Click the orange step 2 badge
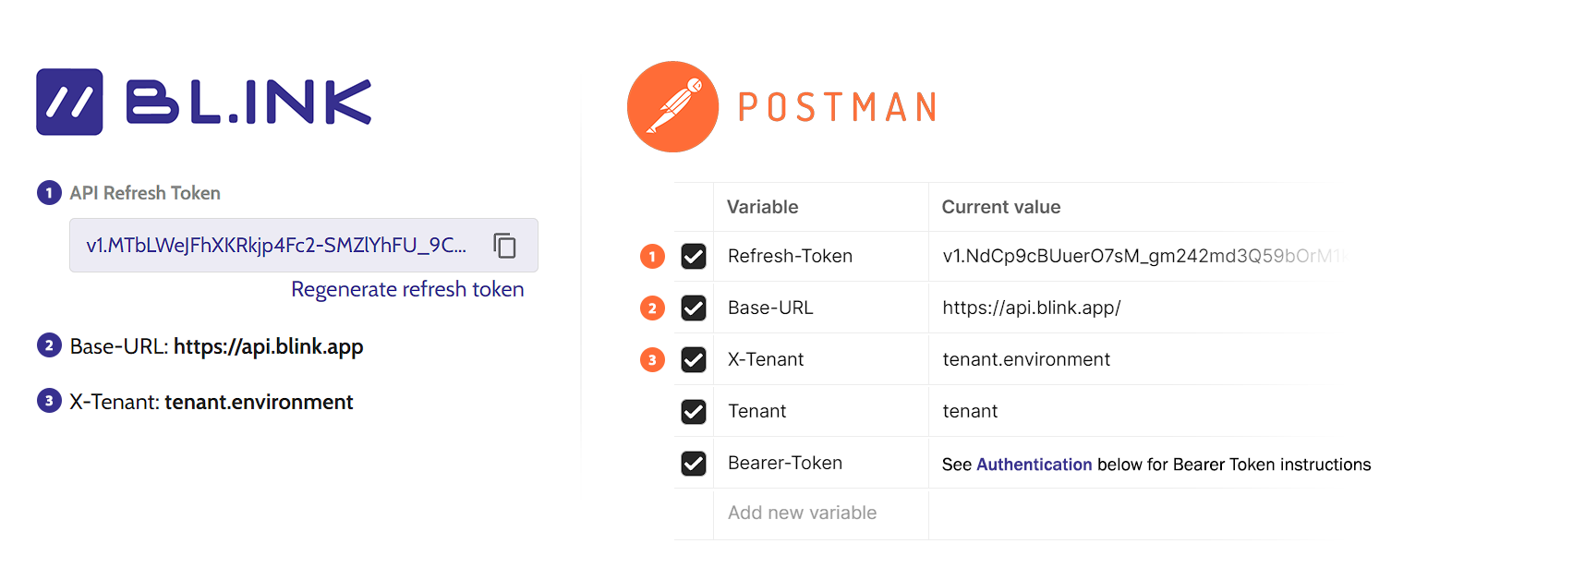 click(652, 308)
